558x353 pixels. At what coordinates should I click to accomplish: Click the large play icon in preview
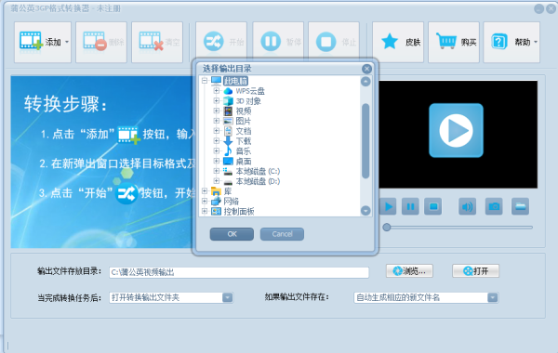tap(456, 130)
